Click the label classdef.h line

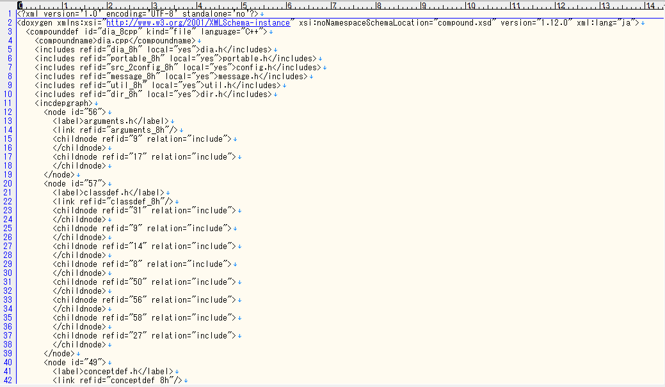click(109, 192)
